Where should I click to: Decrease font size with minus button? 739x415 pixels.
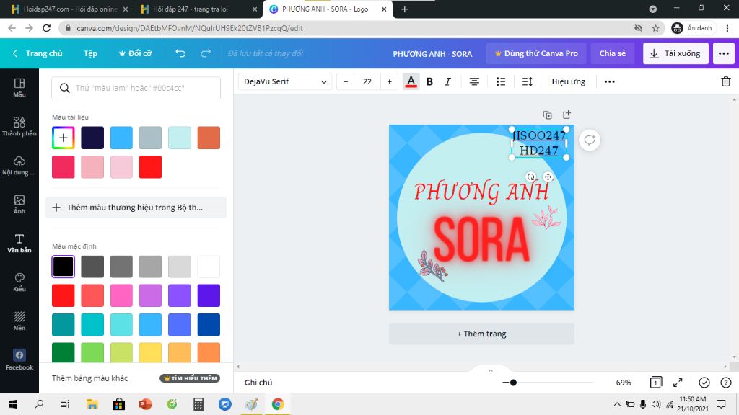click(346, 81)
